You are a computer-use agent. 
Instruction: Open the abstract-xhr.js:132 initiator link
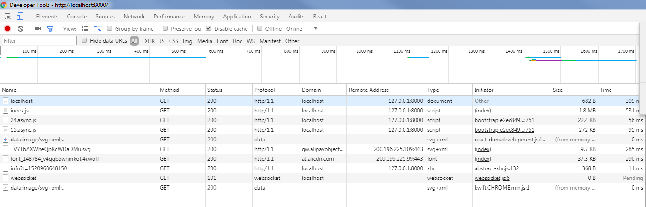[497, 168]
